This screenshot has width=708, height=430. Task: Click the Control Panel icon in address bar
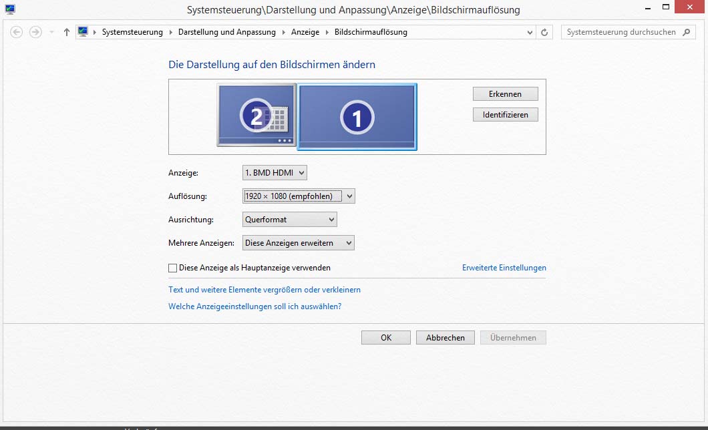tap(83, 31)
